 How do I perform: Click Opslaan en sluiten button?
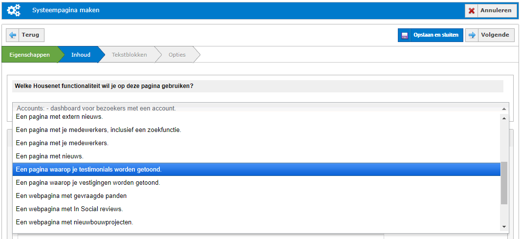tap(430, 35)
